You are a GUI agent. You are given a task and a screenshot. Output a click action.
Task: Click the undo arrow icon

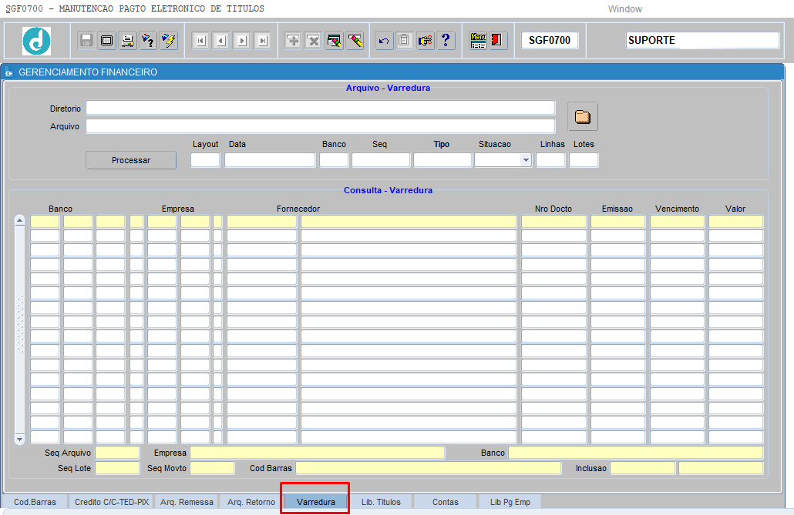(x=384, y=41)
